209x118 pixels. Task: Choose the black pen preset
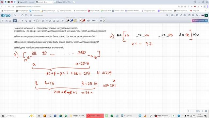tap(68, 21)
